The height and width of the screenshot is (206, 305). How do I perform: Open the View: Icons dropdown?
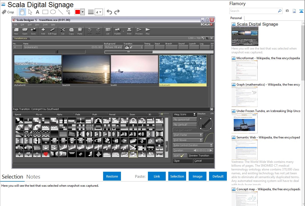click(x=185, y=114)
